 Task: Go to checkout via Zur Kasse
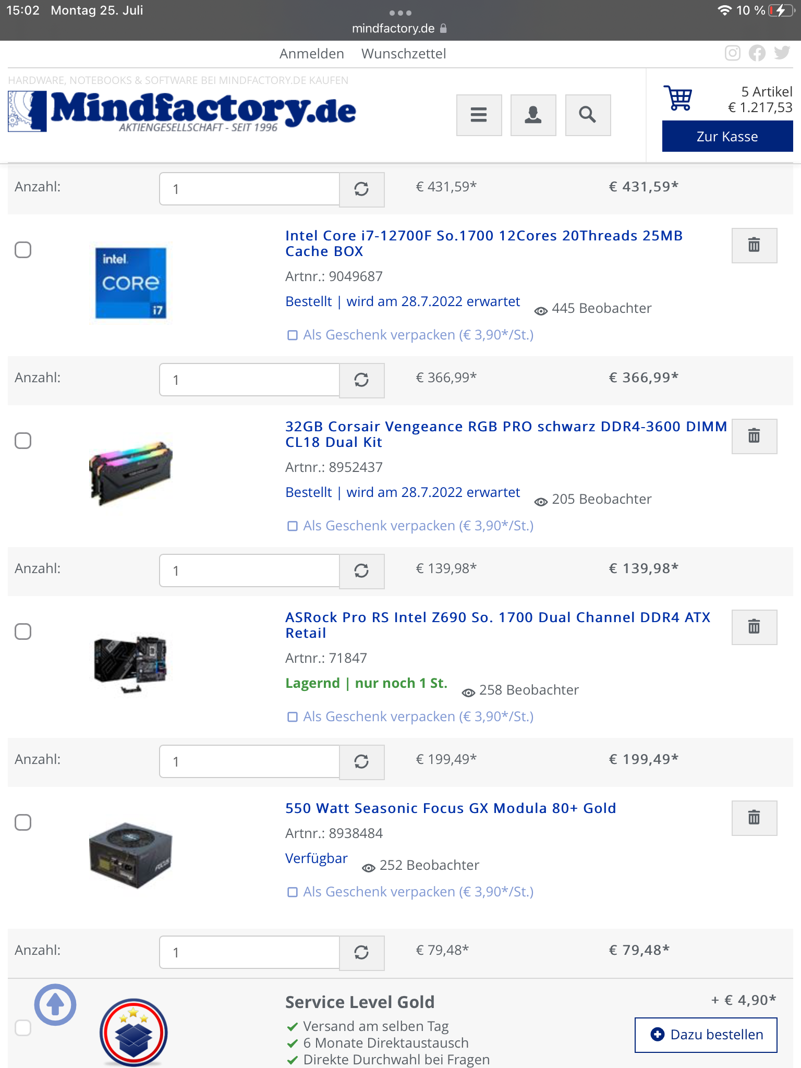pyautogui.click(x=727, y=136)
